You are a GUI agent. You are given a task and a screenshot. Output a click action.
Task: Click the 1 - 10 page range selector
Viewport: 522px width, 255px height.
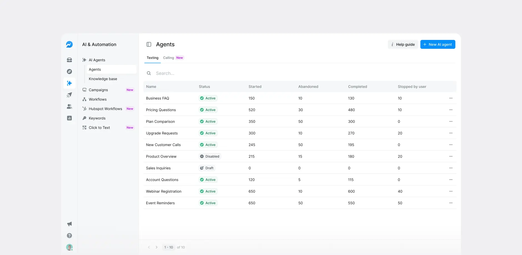click(x=169, y=247)
